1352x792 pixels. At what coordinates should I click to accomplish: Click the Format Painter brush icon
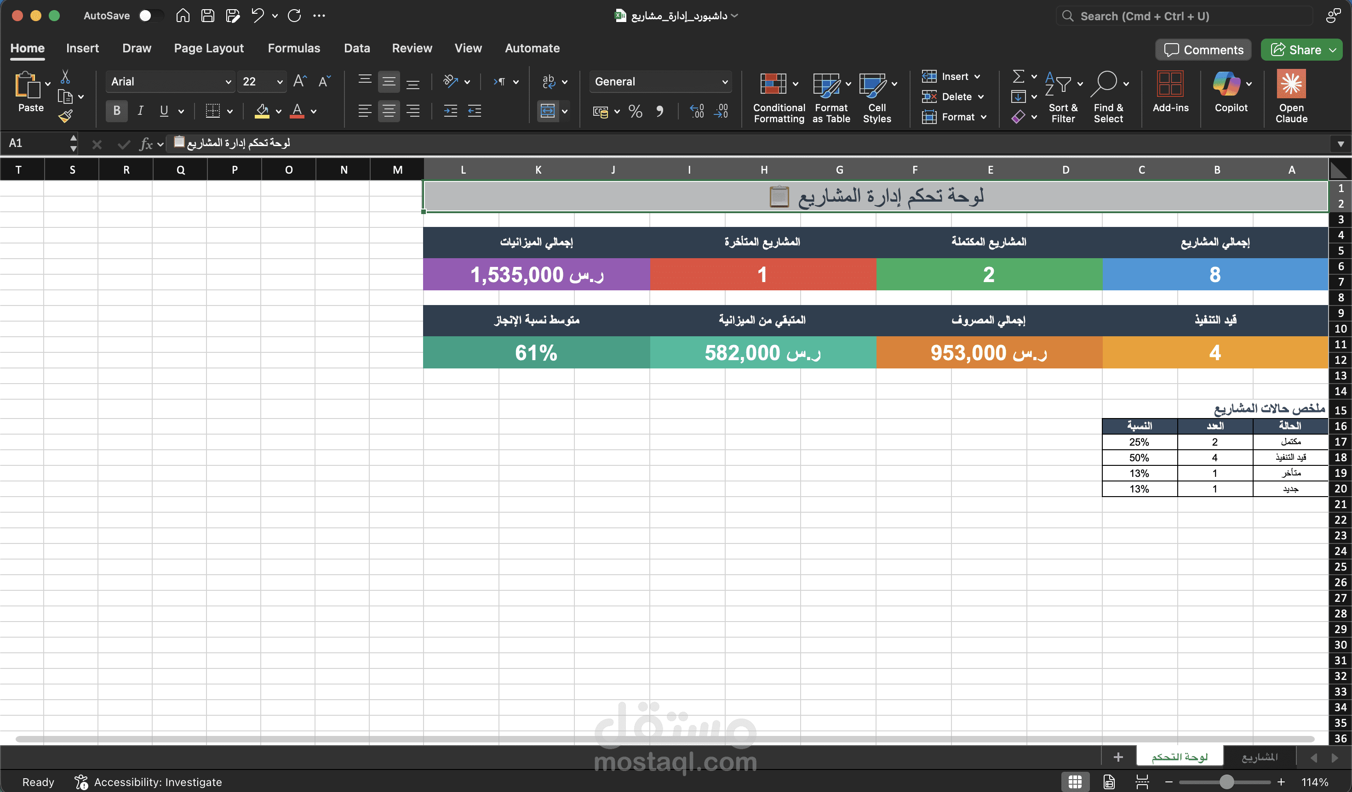pos(65,116)
